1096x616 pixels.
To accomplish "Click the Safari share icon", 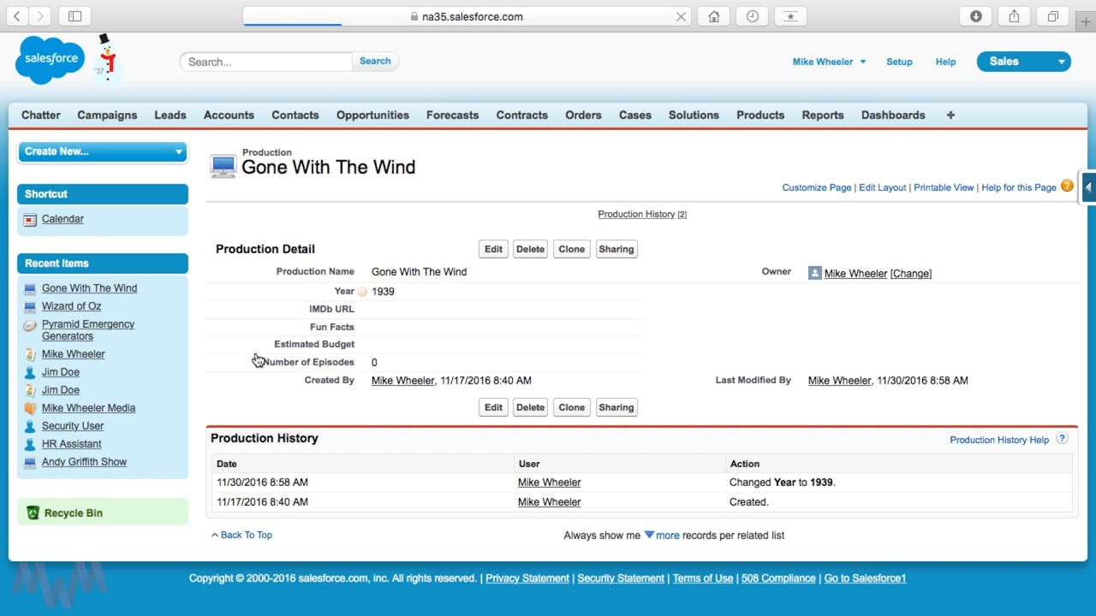I will click(x=1015, y=16).
